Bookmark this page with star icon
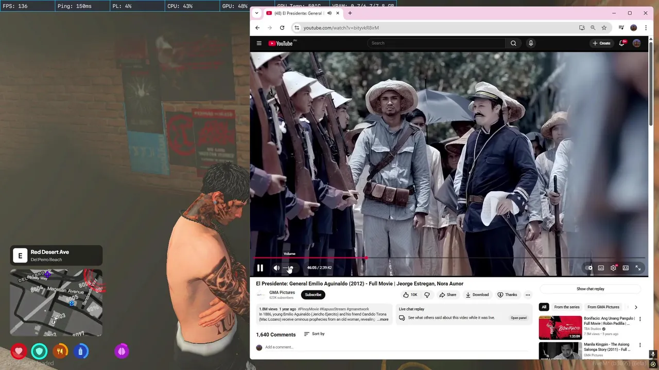 [x=604, y=28]
